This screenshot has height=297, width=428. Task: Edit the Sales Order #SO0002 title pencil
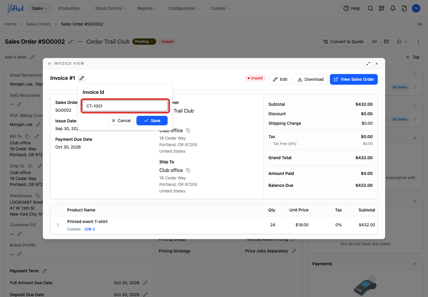coord(71,42)
